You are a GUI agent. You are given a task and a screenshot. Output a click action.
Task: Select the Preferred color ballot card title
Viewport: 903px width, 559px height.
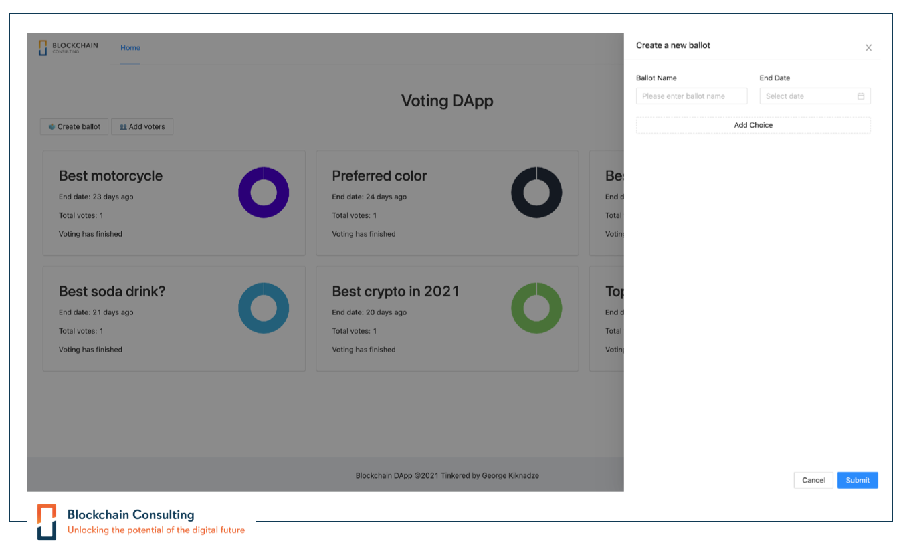(x=379, y=176)
